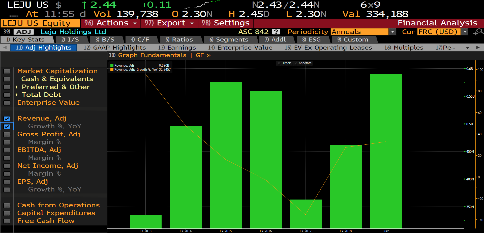
Task: Select the Adj Highlights sub-tab
Action: [44, 48]
